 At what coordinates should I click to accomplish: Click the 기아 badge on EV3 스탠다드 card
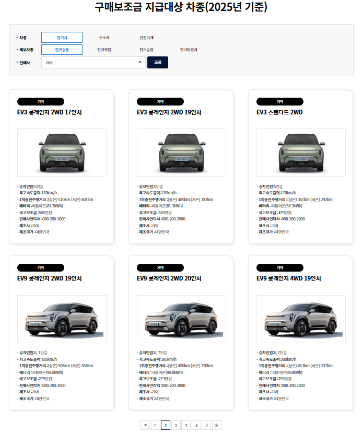tap(280, 102)
